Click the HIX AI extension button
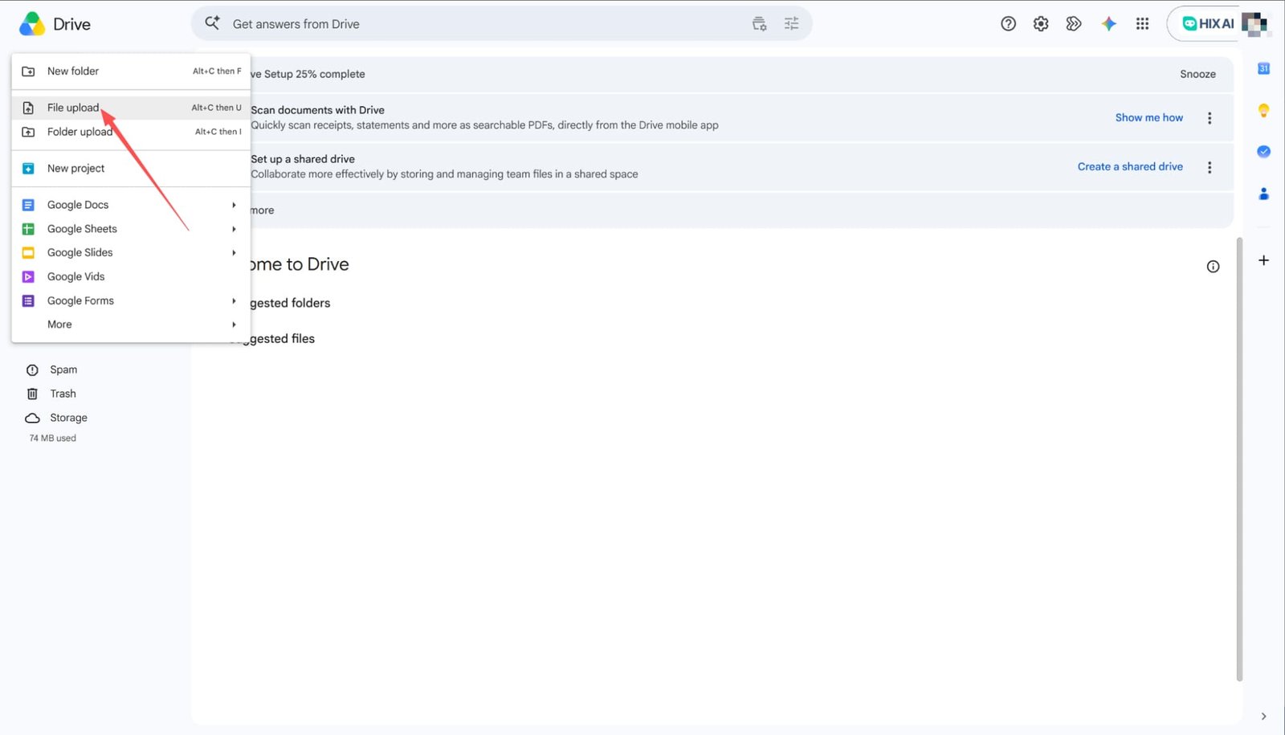The height and width of the screenshot is (735, 1285). pos(1208,23)
